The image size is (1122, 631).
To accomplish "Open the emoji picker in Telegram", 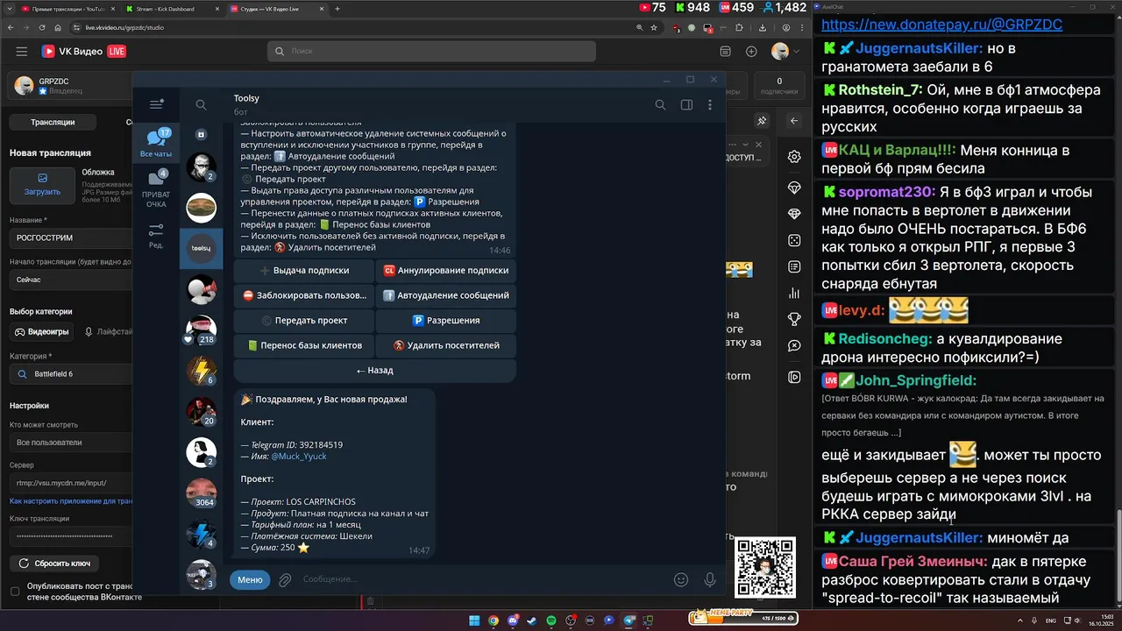I will click(x=681, y=579).
